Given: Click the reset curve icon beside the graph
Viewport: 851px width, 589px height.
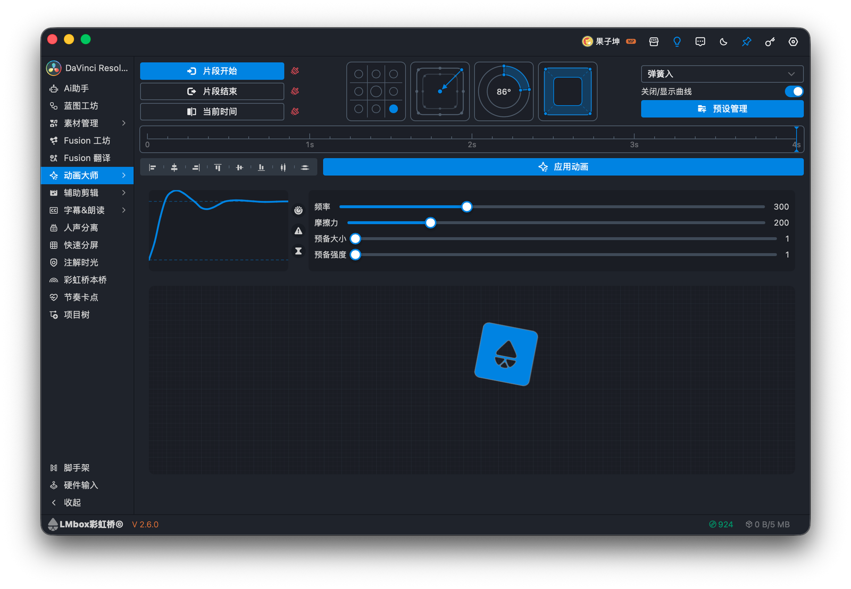Looking at the screenshot, I should [x=298, y=210].
